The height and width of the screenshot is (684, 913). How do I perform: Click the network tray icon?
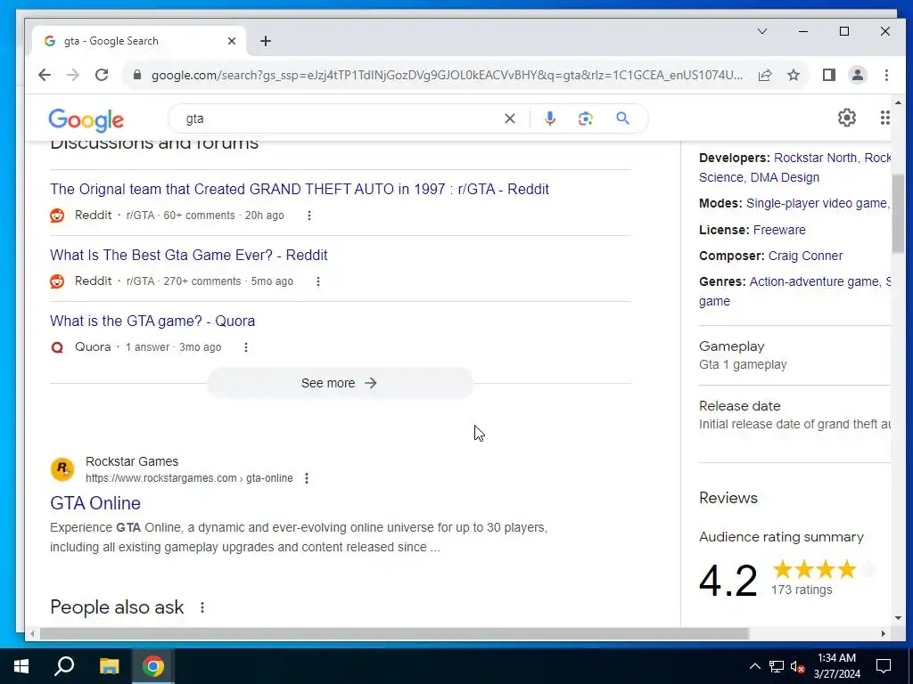pyautogui.click(x=777, y=666)
